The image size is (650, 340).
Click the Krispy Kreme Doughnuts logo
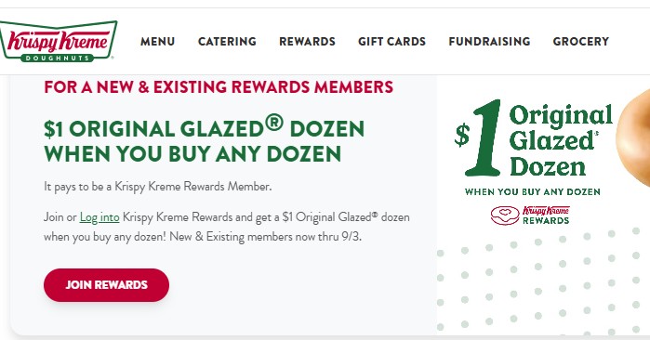[x=58, y=42]
